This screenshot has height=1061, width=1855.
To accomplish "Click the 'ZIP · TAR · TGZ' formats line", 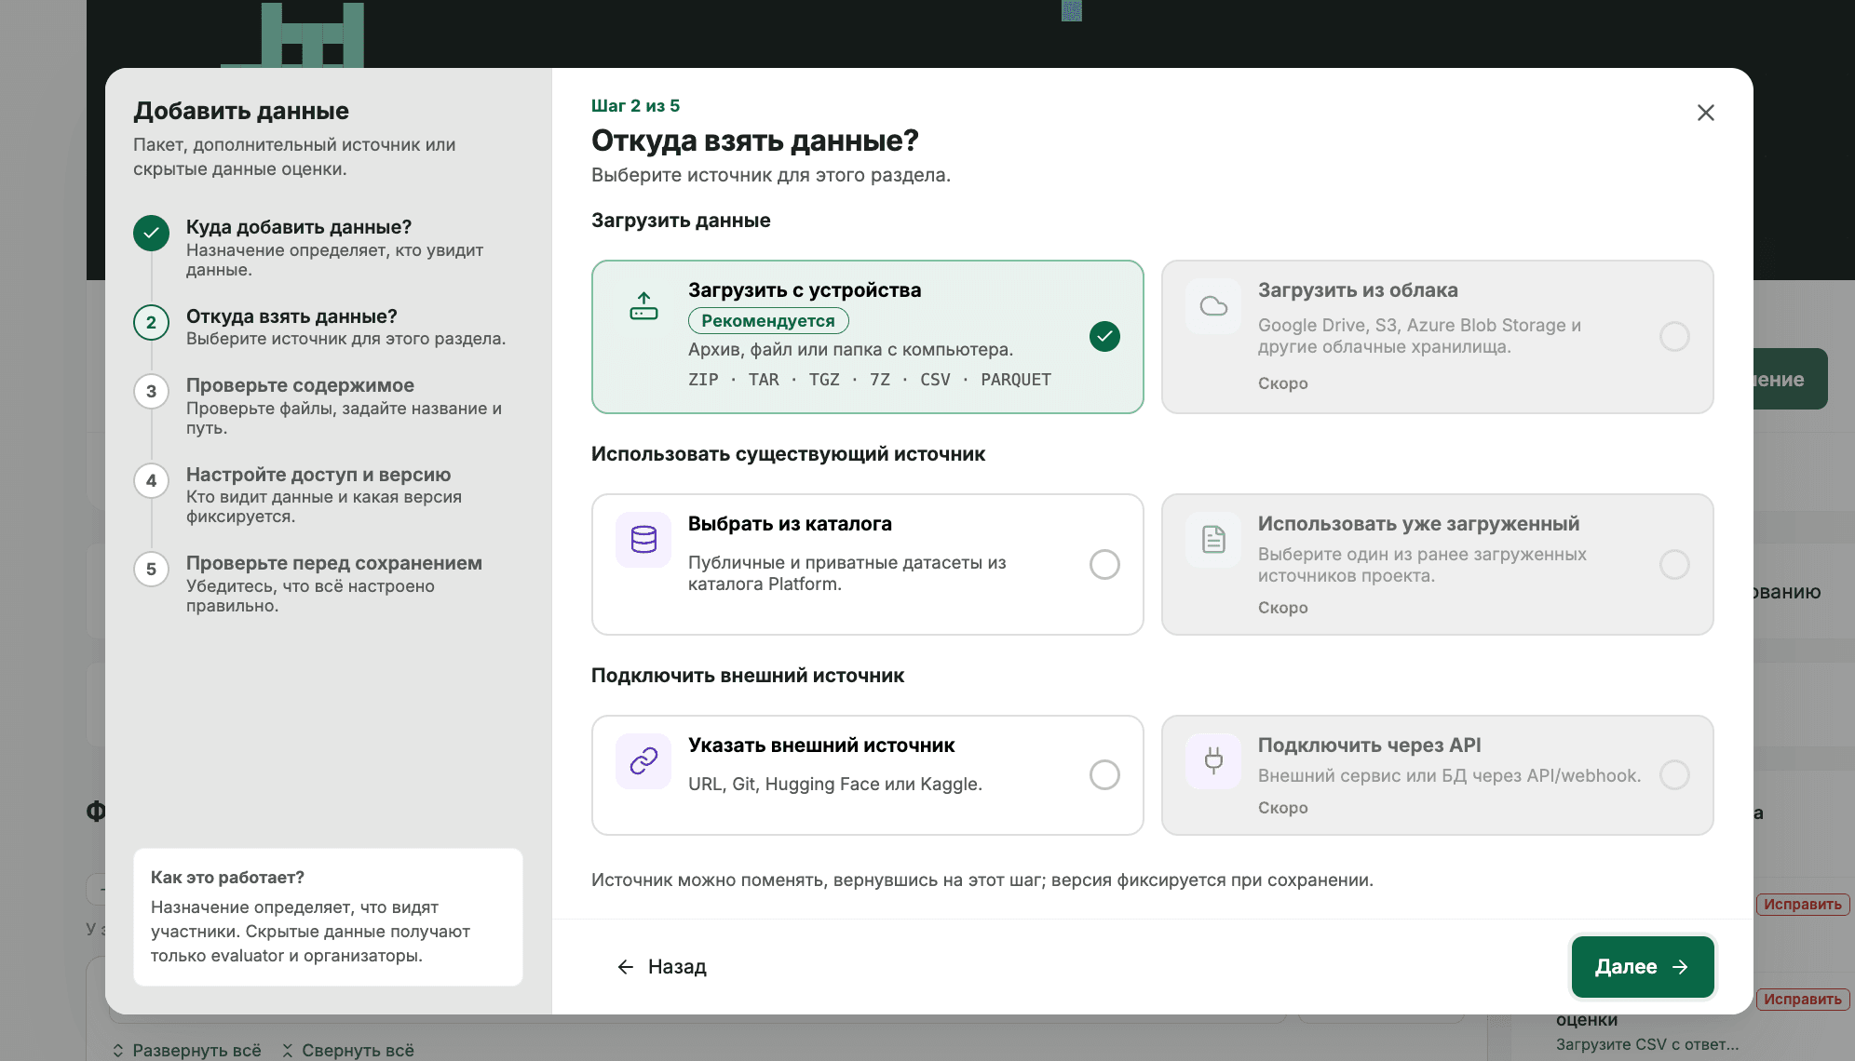I will (x=870, y=380).
